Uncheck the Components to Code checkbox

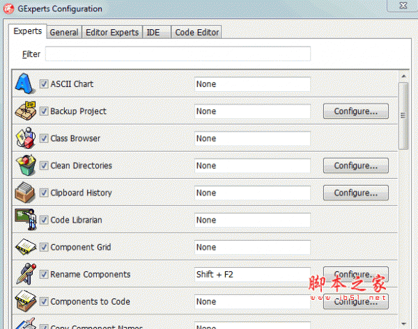[44, 301]
